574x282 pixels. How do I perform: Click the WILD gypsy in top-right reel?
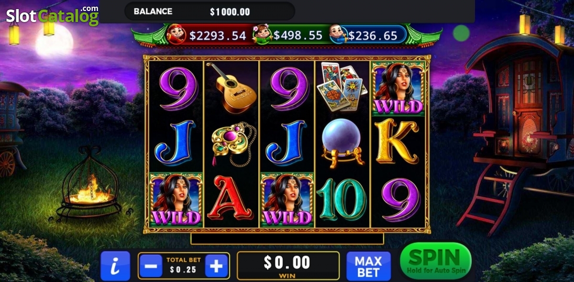397,88
